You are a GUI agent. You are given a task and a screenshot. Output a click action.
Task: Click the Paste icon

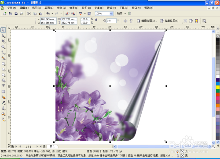coord(40,14)
